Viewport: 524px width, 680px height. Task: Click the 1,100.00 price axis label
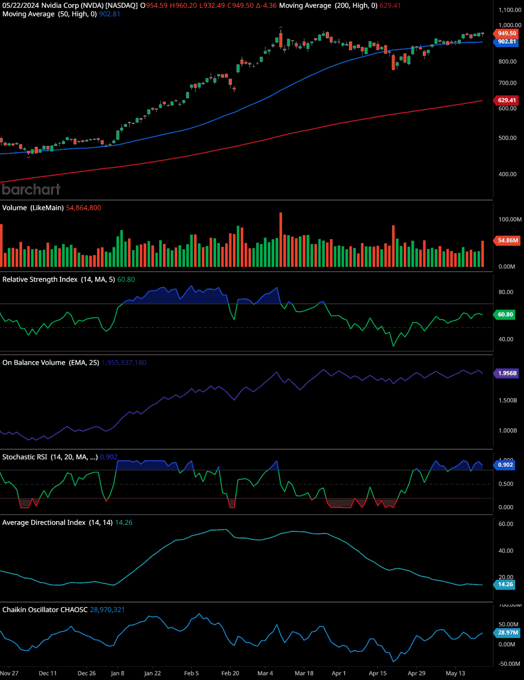point(510,10)
